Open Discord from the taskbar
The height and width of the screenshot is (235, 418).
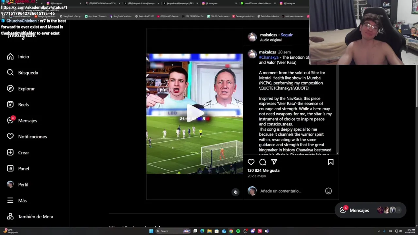point(252,231)
